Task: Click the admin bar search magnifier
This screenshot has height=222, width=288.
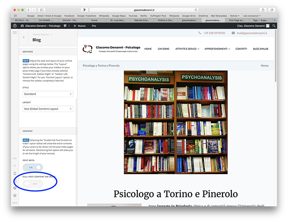Action: coord(274,26)
